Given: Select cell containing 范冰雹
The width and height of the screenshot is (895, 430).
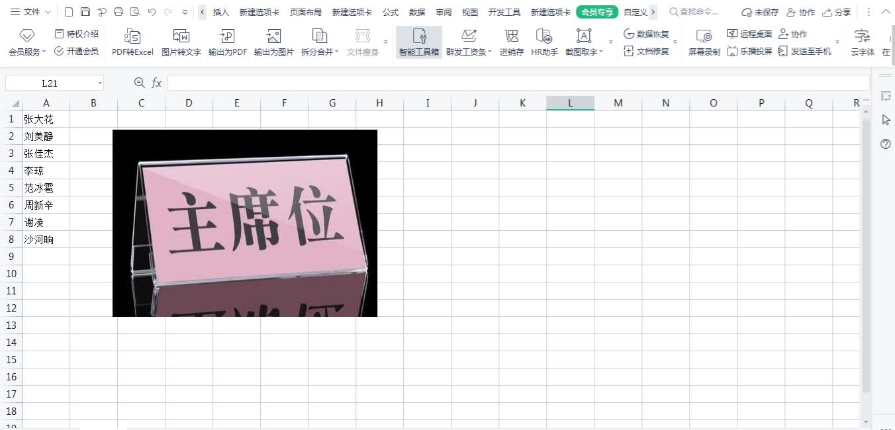Looking at the screenshot, I should (x=46, y=188).
